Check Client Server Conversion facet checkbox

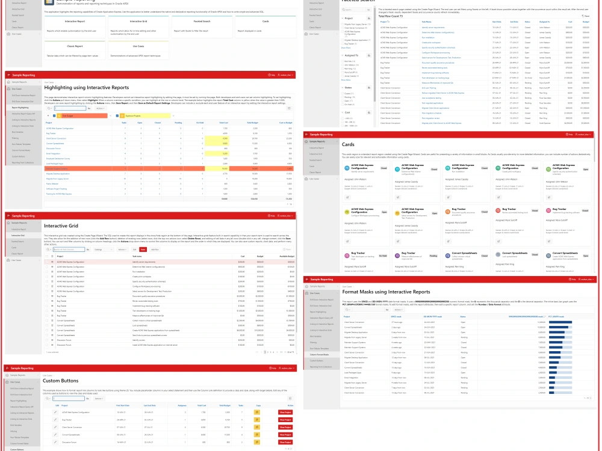tap(343, 28)
